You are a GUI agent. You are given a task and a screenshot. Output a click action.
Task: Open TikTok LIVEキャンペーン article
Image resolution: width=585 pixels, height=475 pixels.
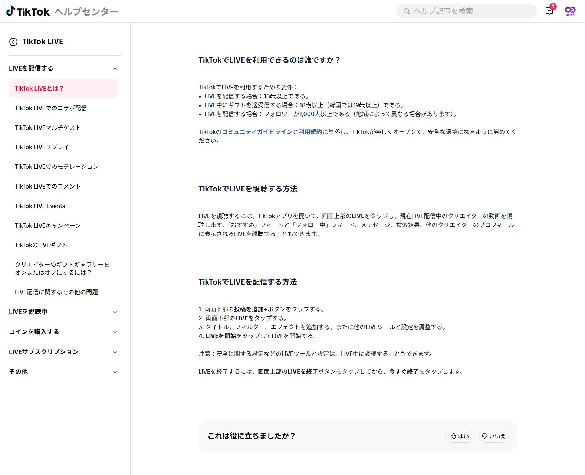48,226
